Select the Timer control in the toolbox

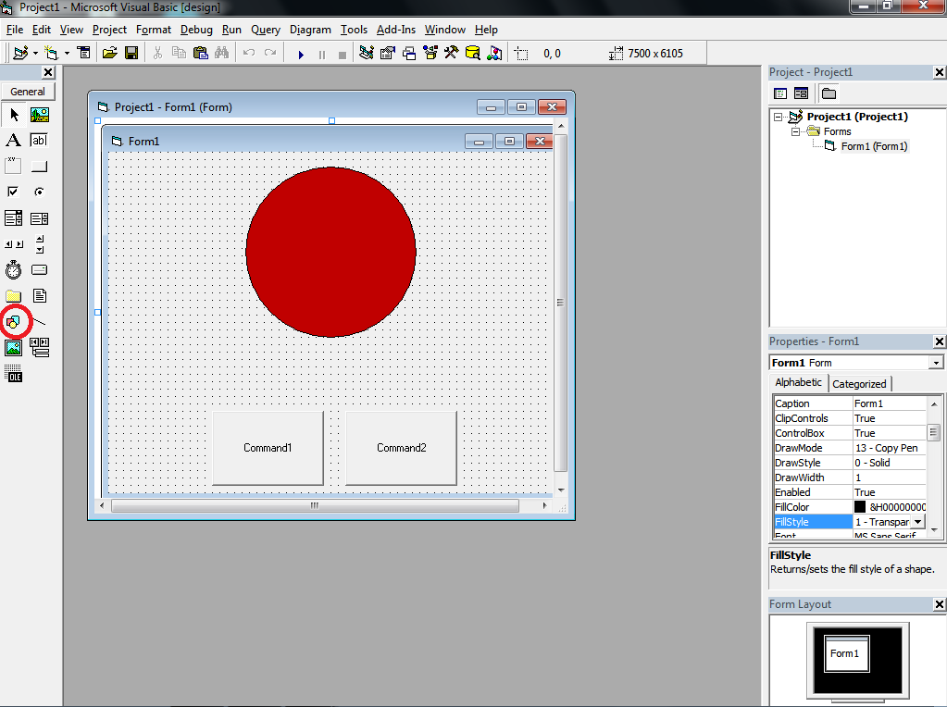click(x=13, y=269)
